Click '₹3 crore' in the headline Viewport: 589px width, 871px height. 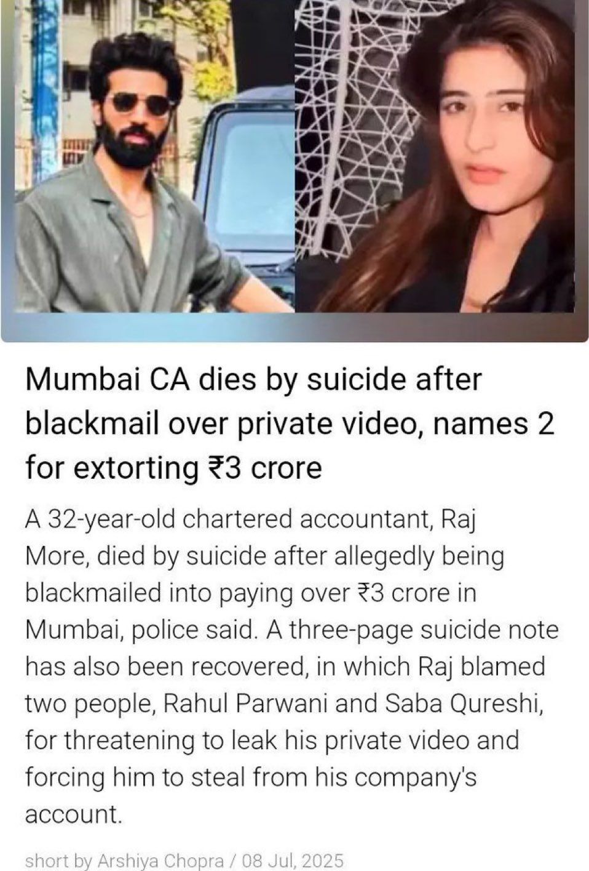pyautogui.click(x=261, y=468)
